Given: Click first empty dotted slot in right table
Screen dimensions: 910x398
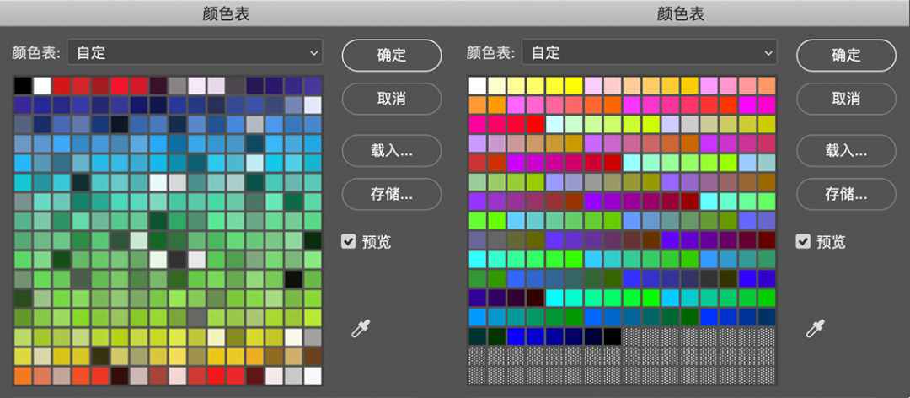Looking at the screenshot, I should pos(631,336).
